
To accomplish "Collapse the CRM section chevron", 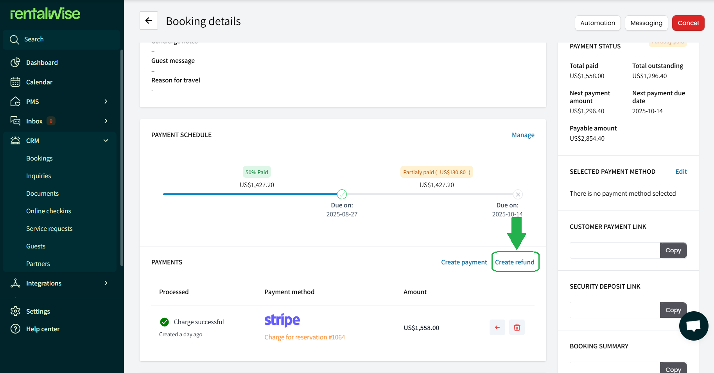I will coord(106,141).
